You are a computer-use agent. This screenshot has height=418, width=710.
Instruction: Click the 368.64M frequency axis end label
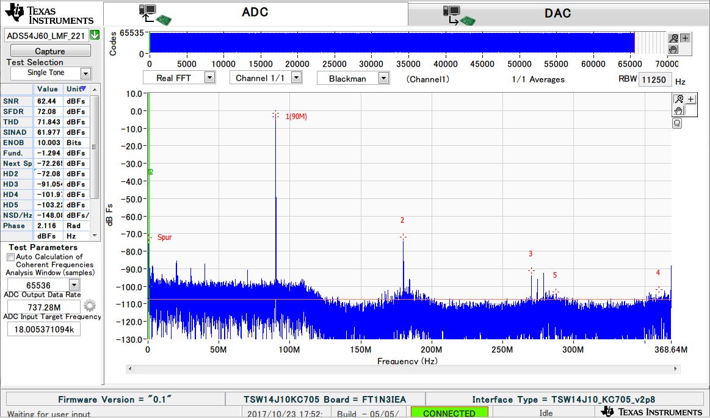[x=670, y=350]
